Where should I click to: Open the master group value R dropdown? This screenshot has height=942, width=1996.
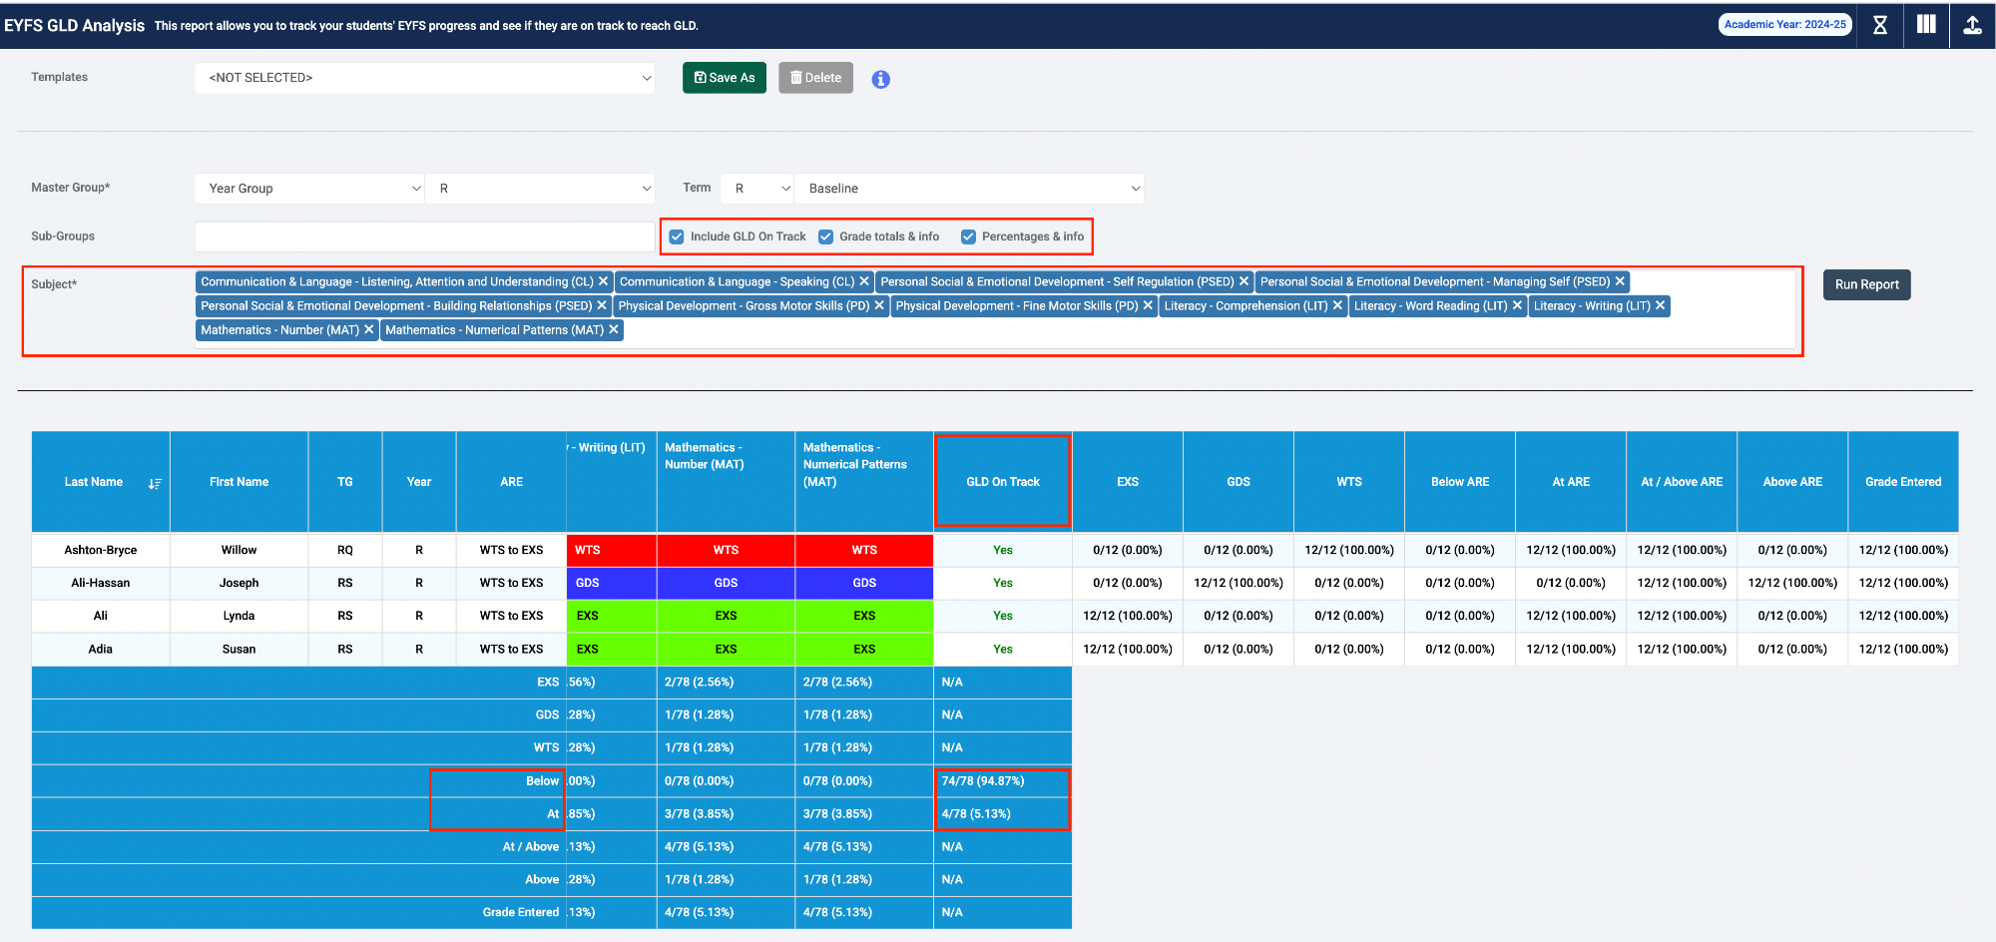540,189
